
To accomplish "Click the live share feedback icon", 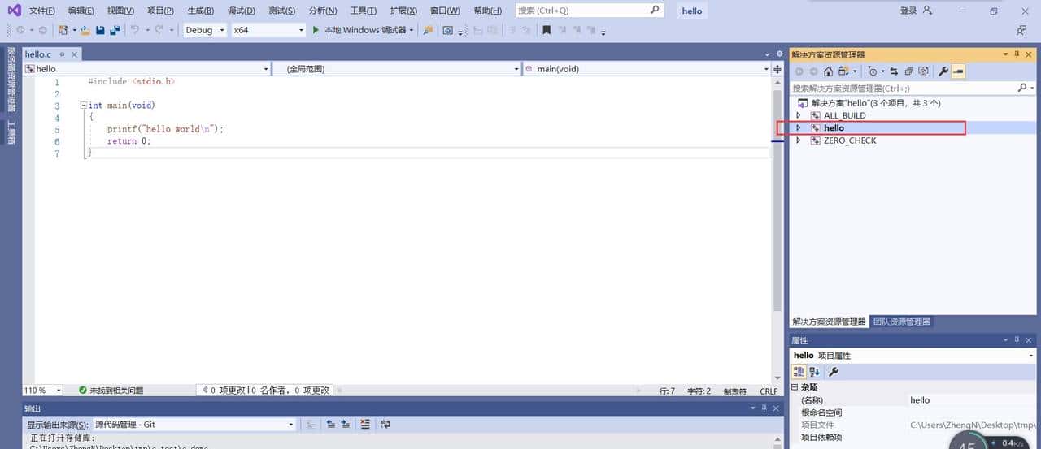I will click(1021, 30).
